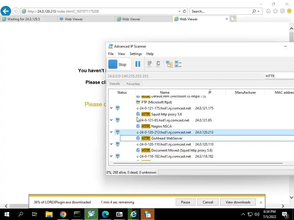This screenshot has height=220, width=294.
Task: Click the results list horizontal scrollbar
Action: [x=198, y=163]
